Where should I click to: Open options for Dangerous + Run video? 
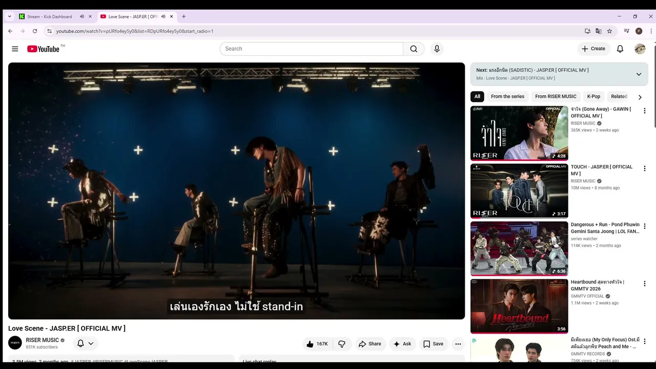pos(645,227)
